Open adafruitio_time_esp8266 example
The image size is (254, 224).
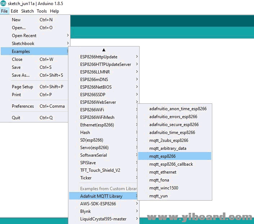point(174,133)
